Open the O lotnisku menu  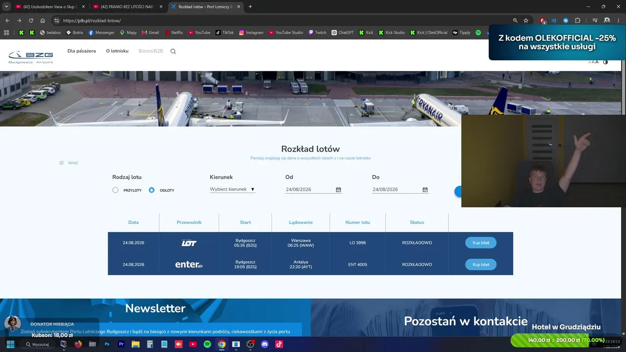pyautogui.click(x=117, y=51)
